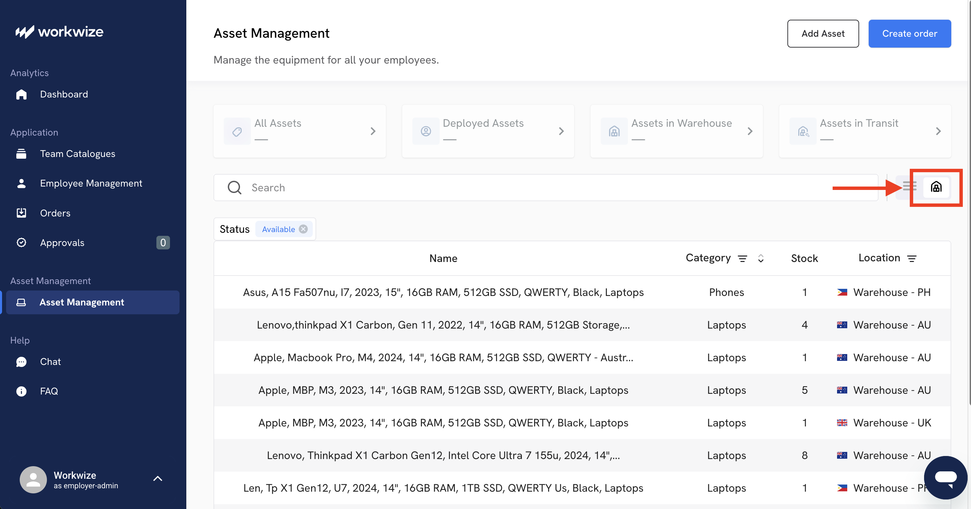Viewport: 971px width, 509px height.
Task: Click the Orders download icon
Action: click(21, 213)
